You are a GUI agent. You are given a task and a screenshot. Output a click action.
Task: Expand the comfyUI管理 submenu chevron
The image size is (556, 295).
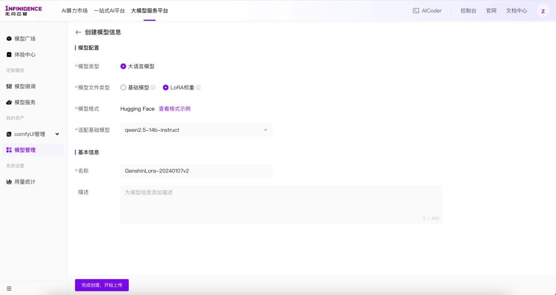[57, 134]
